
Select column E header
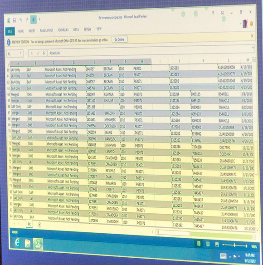94,62
